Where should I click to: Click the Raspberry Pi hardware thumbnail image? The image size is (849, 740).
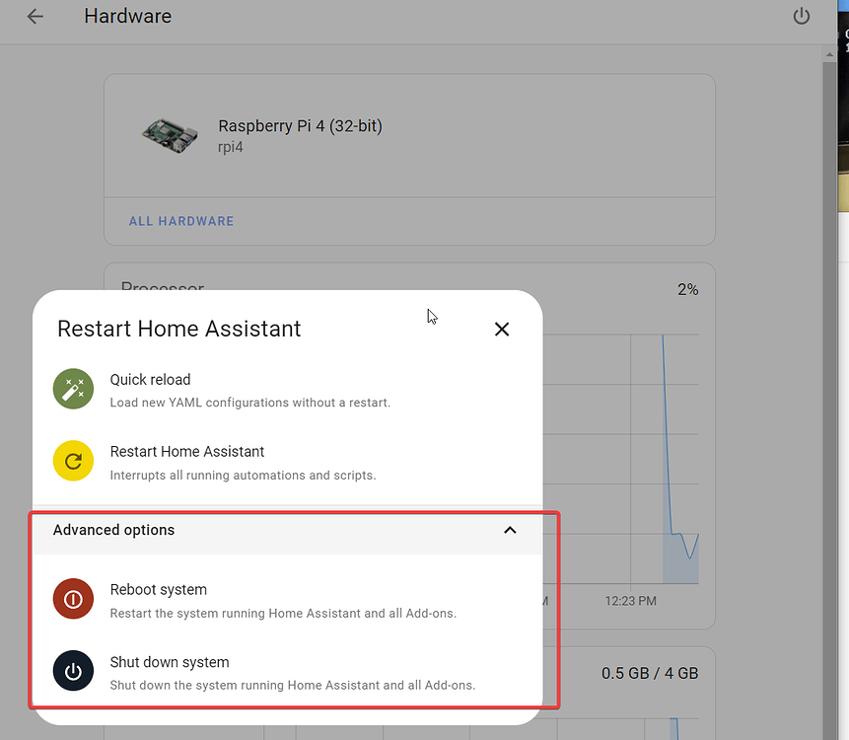pyautogui.click(x=169, y=136)
